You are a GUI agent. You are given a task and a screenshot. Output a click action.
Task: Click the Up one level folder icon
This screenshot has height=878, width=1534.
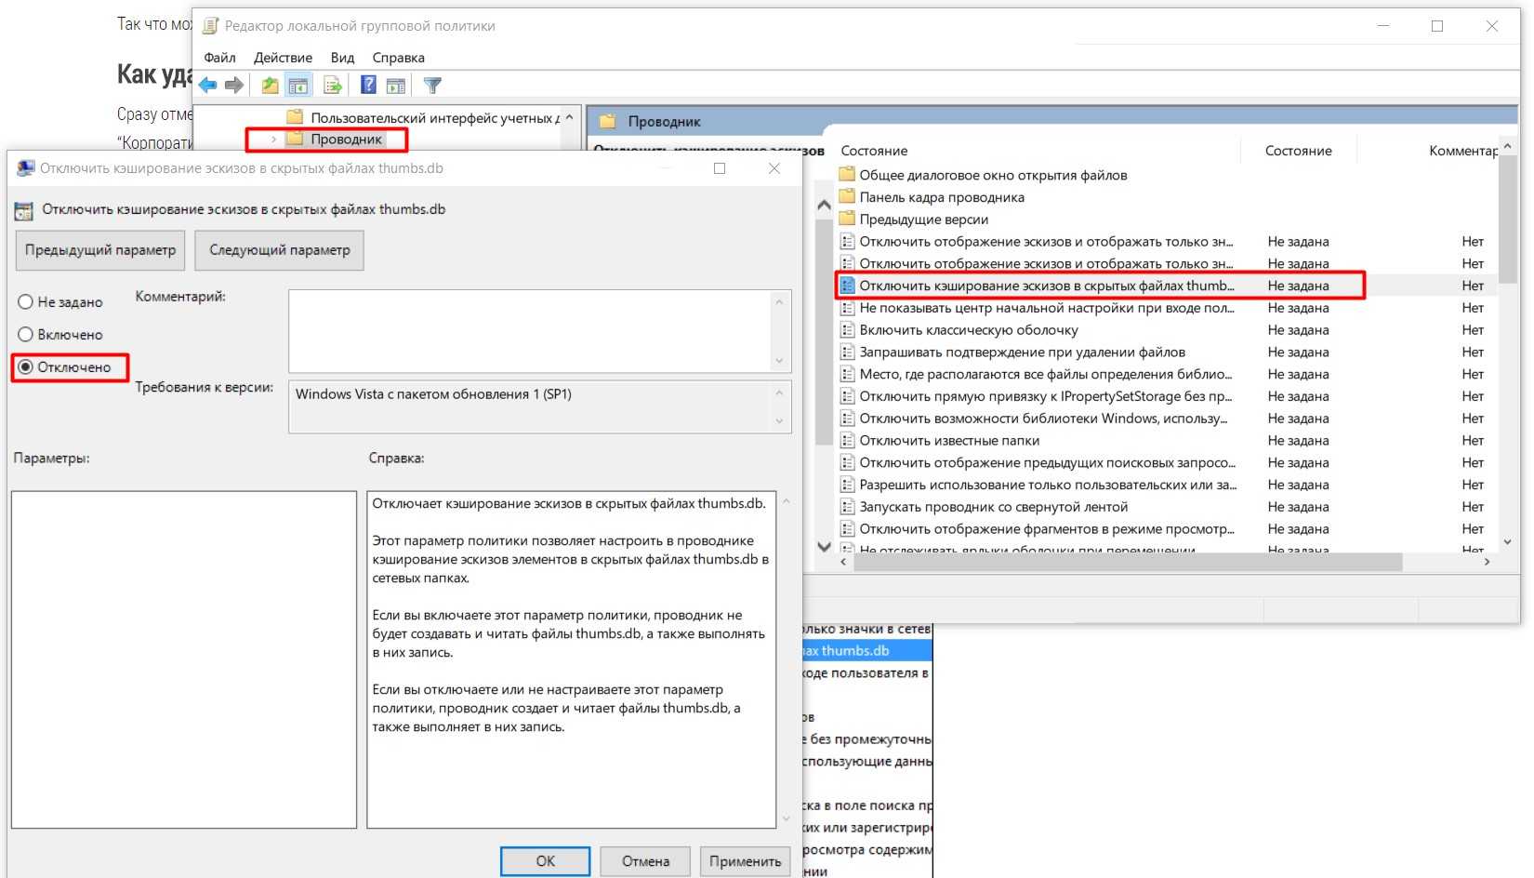[x=270, y=86]
